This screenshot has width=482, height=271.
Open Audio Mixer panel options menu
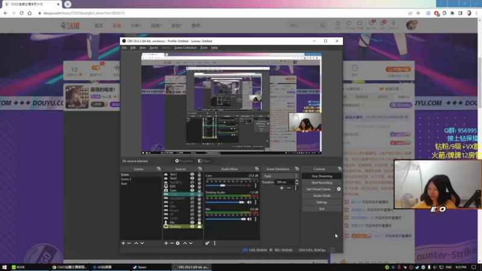[x=214, y=243]
